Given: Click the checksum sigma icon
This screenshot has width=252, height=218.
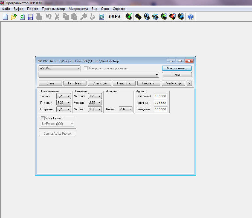Looking at the screenshot, I should (x=102, y=17).
